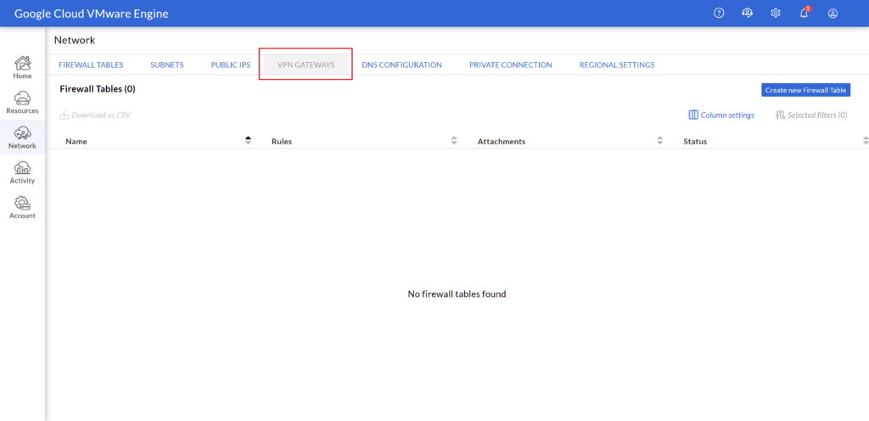The width and height of the screenshot is (869, 421).
Task: Switch to the Subnets tab
Action: (x=167, y=65)
